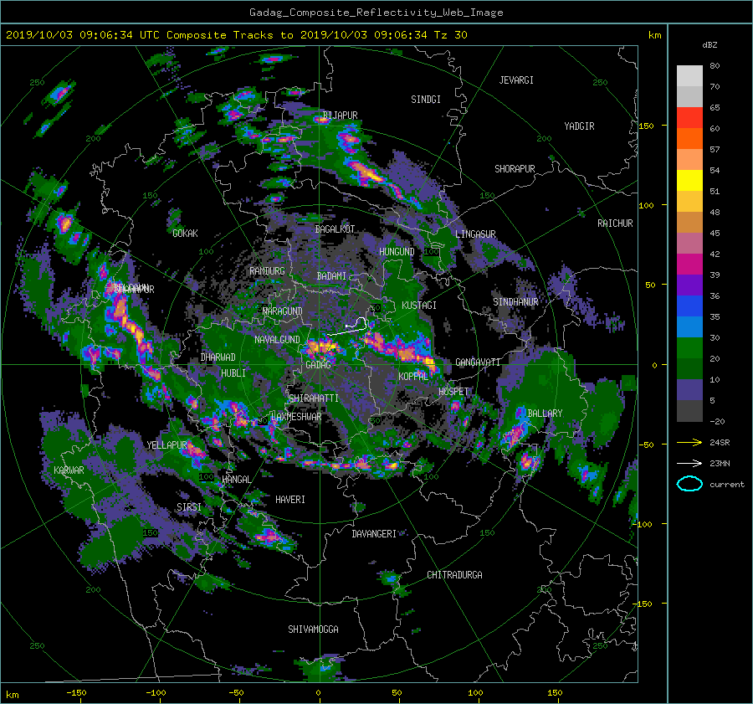Click the GOKAK city label
The image size is (753, 704).
(x=185, y=233)
